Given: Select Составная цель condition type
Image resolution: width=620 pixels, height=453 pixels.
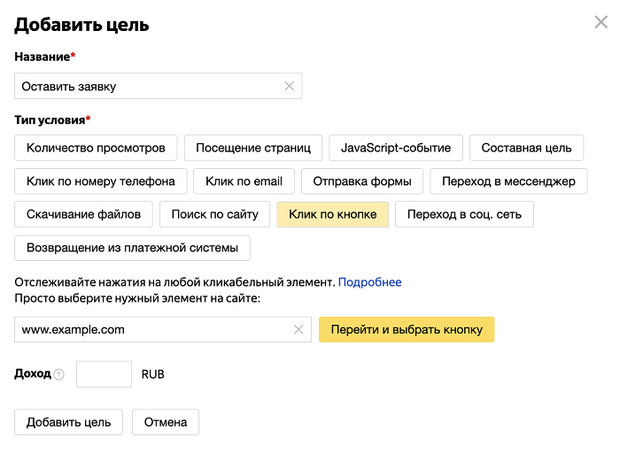Looking at the screenshot, I should 526,148.
